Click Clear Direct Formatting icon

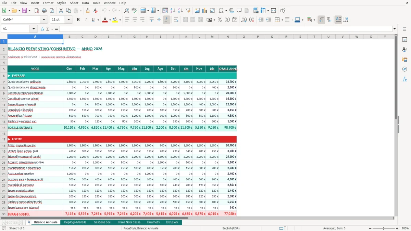pos(95,11)
